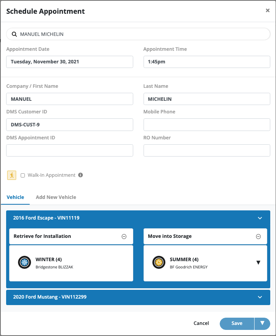Expand the 2020 Ford Mustang vehicle section

coord(260,297)
